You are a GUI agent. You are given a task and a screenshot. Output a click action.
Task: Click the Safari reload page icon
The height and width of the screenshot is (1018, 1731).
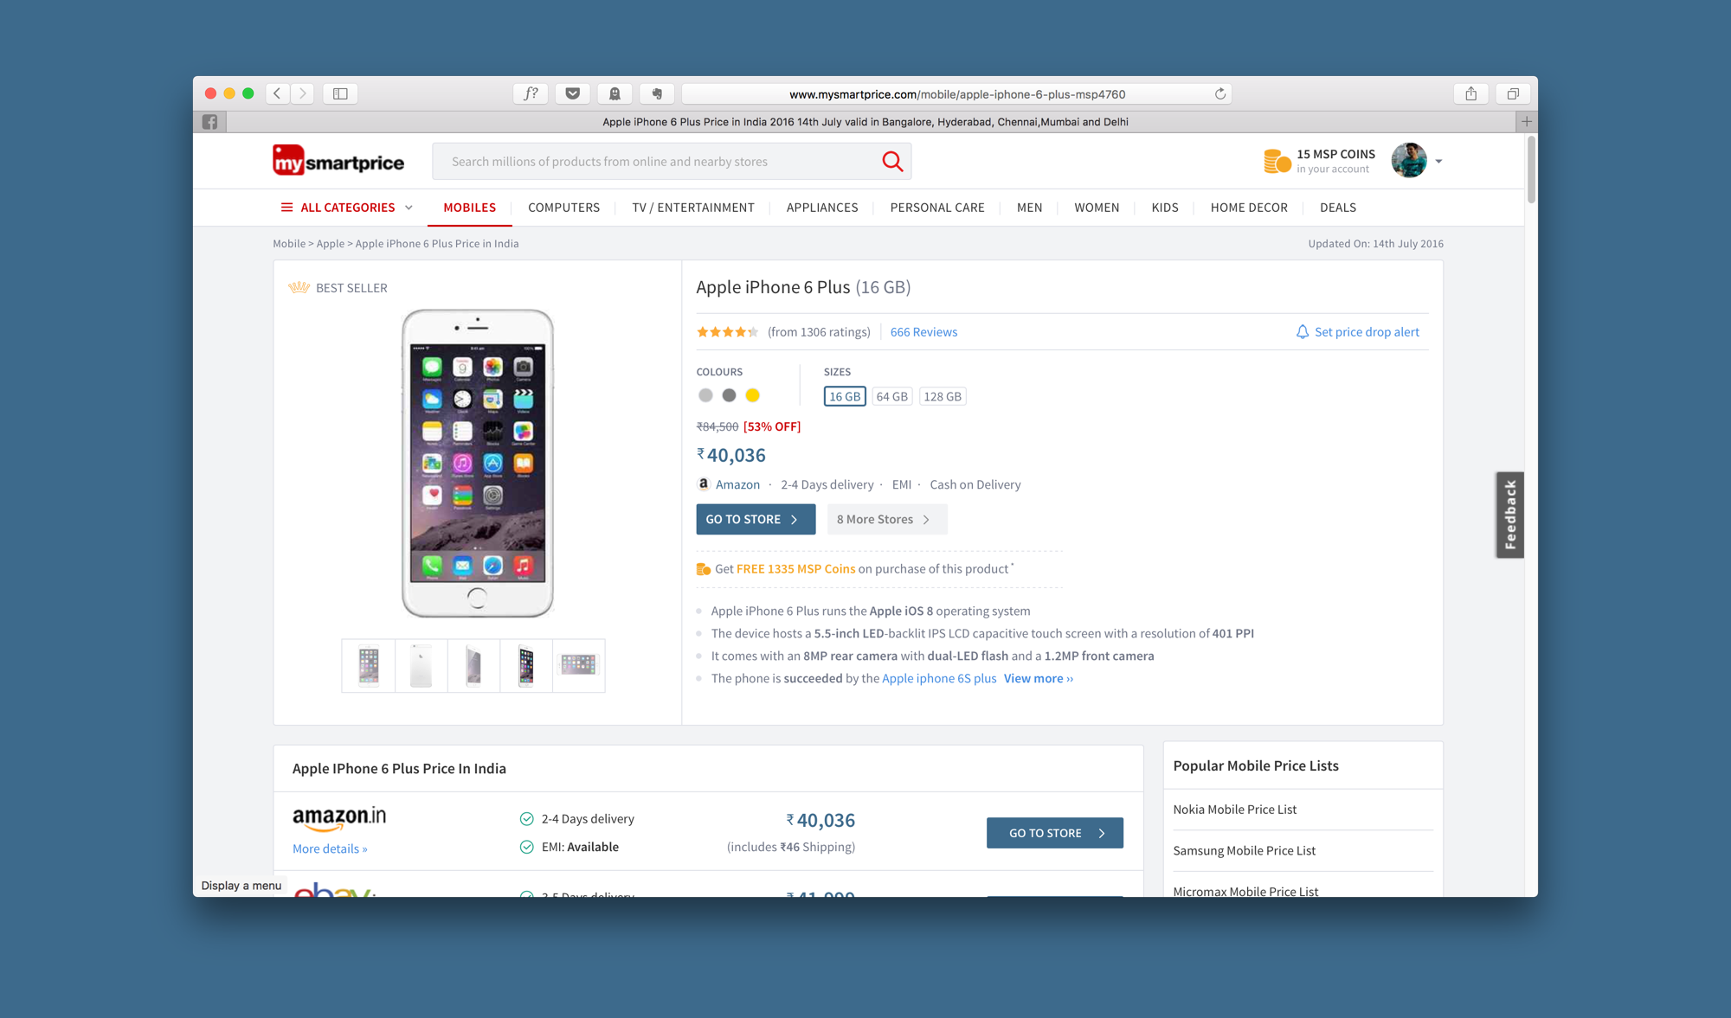pos(1220,93)
